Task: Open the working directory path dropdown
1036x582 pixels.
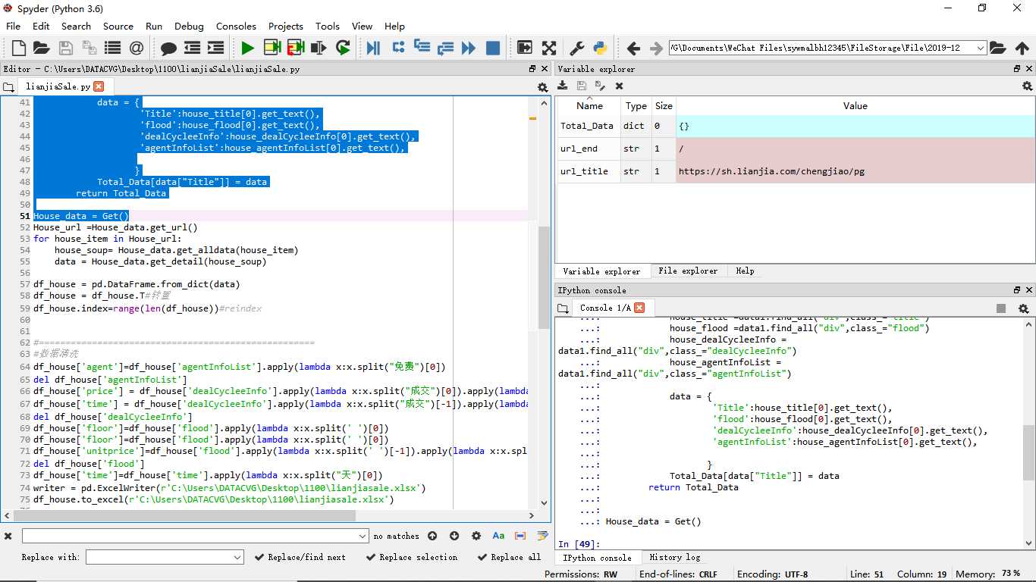Action: tap(981, 48)
